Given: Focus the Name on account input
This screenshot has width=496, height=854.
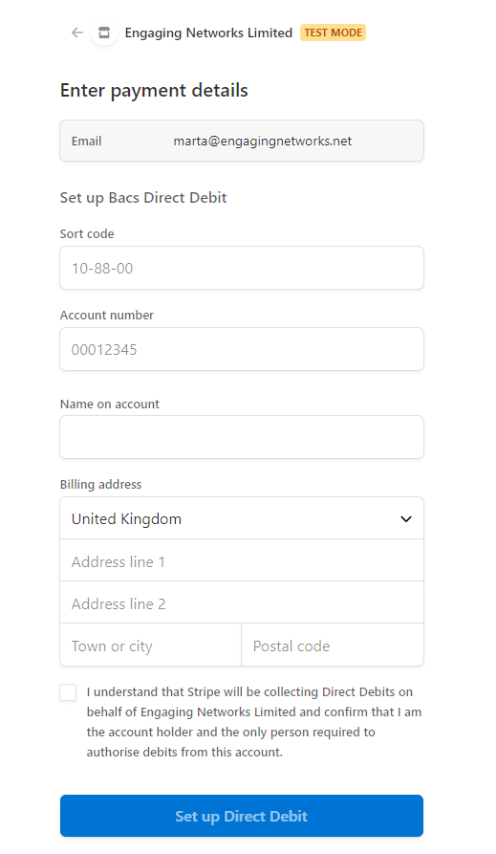Looking at the screenshot, I should coord(242,437).
